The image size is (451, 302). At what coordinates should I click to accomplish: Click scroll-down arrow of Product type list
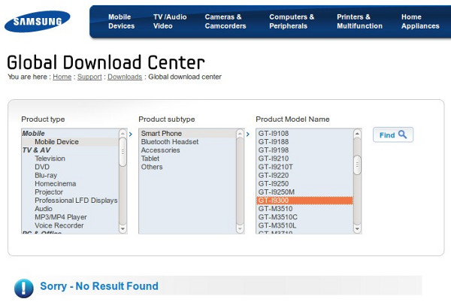click(x=123, y=228)
